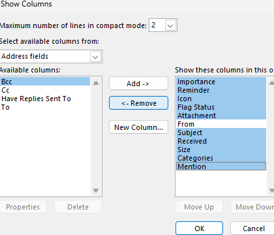Cancel the Show Columns dialog
This screenshot has width=274, height=235.
pos(253,228)
